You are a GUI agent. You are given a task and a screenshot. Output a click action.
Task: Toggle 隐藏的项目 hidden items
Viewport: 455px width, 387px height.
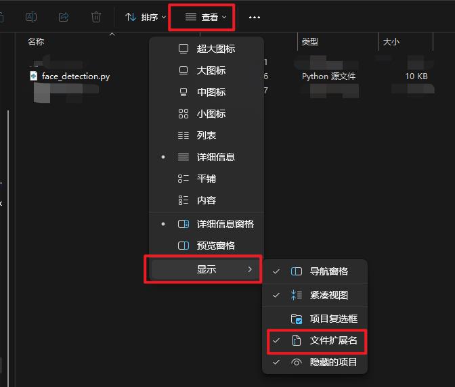[x=315, y=363]
